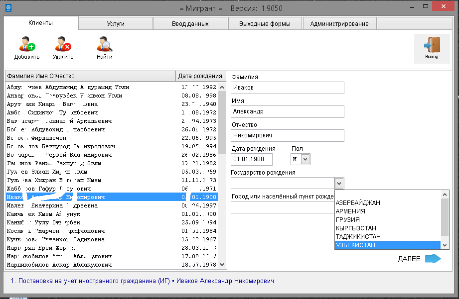Toggle the Государство рождения dropdown arrow

(x=339, y=183)
